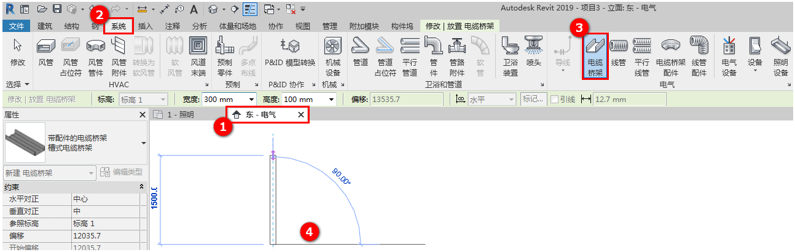
Task: Open file using the quick access folder icon
Action: pos(41,9)
